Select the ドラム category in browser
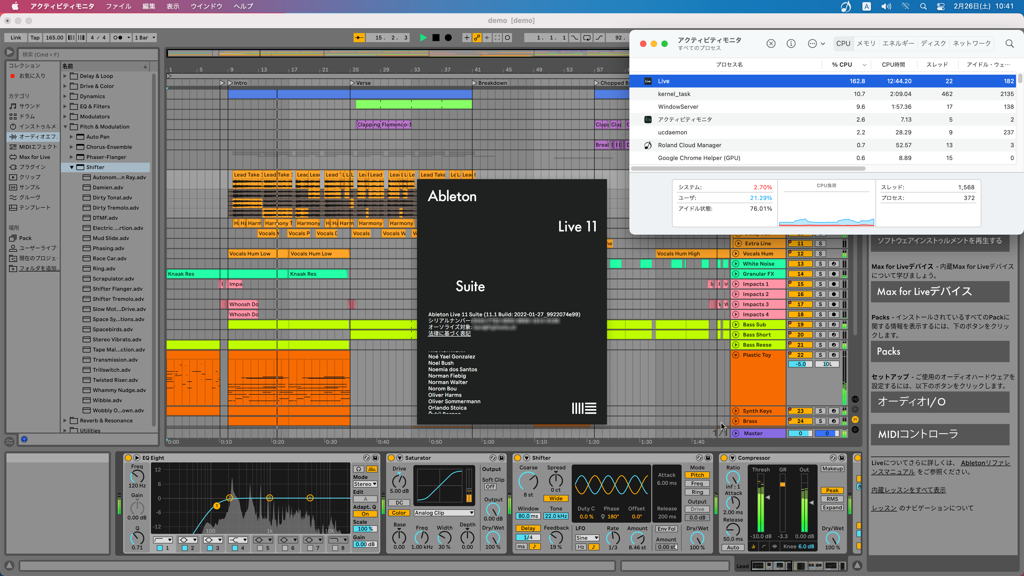The height and width of the screenshot is (576, 1024). (x=27, y=117)
